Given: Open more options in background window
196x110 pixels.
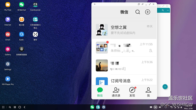Looking at the screenshot, I should pos(168,10).
